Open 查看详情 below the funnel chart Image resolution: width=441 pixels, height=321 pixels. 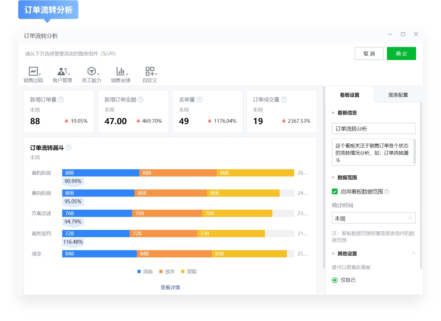click(x=170, y=287)
